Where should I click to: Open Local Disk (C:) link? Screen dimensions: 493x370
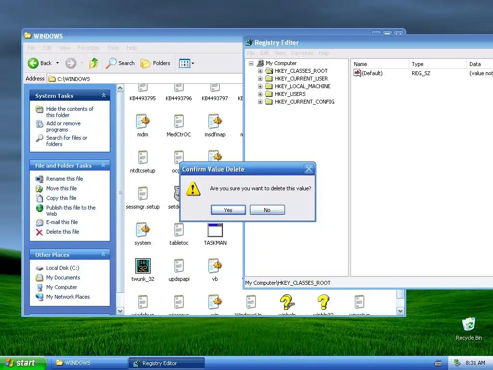point(63,268)
